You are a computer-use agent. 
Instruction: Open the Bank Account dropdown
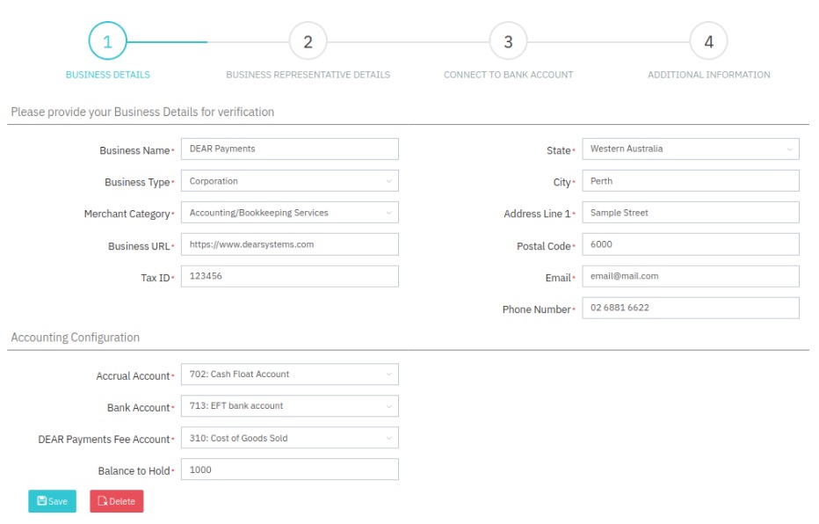(x=290, y=406)
